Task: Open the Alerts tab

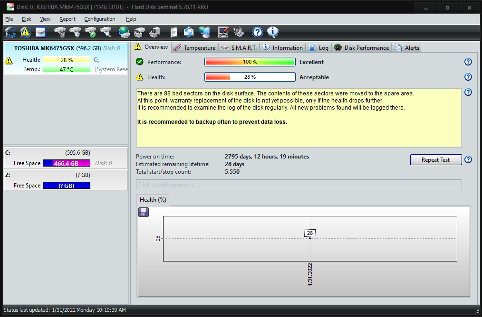Action: (407, 48)
